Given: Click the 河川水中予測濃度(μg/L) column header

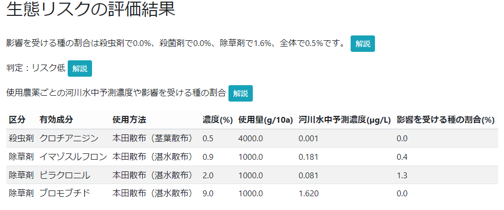Looking at the screenshot, I should click(345, 120).
